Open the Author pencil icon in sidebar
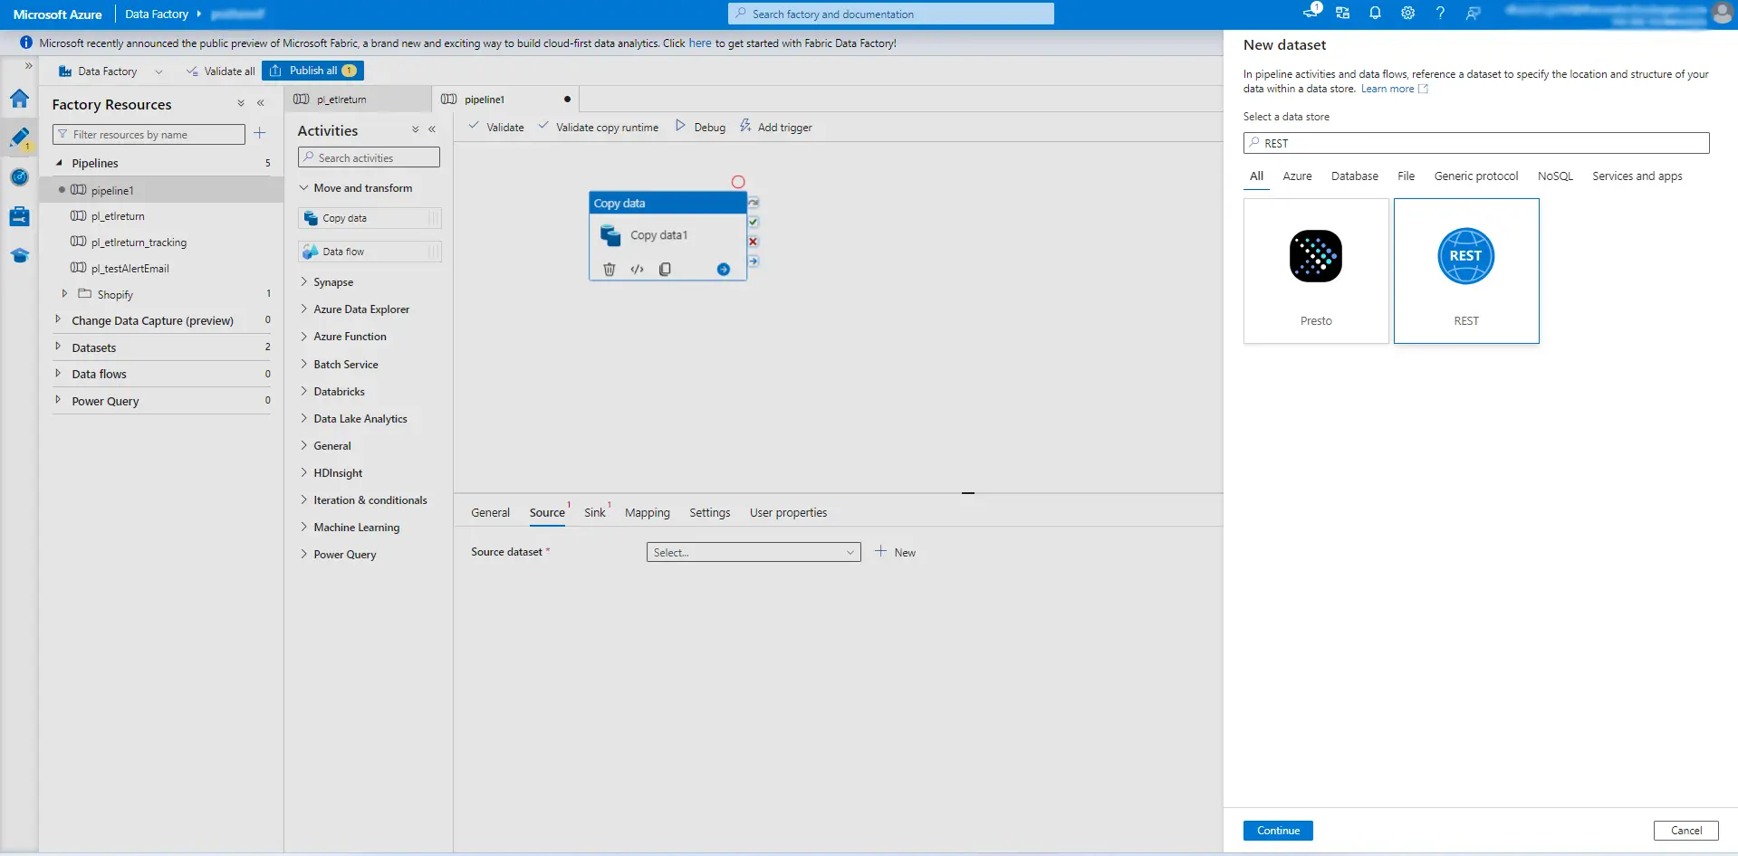This screenshot has height=856, width=1738. 19,138
